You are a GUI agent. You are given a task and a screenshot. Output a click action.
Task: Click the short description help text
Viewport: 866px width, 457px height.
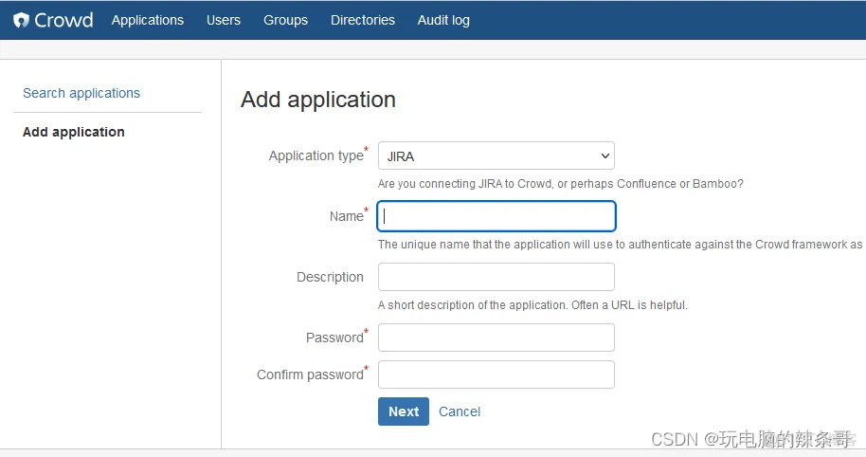pyautogui.click(x=532, y=305)
